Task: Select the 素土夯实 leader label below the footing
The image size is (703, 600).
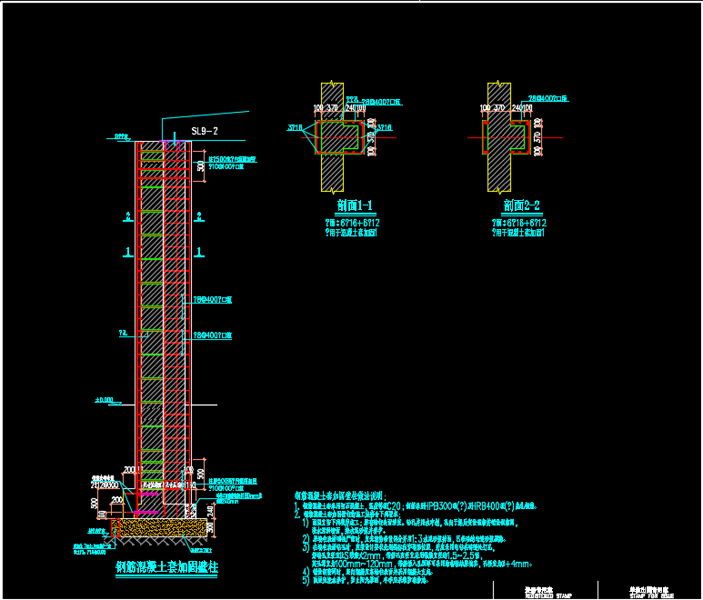Action: click(x=201, y=550)
